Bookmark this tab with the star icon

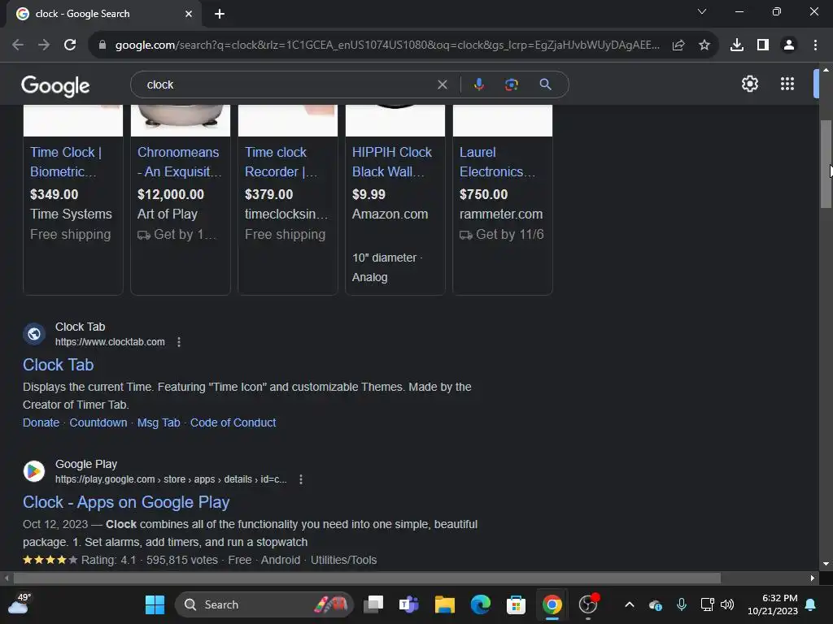[704, 45]
